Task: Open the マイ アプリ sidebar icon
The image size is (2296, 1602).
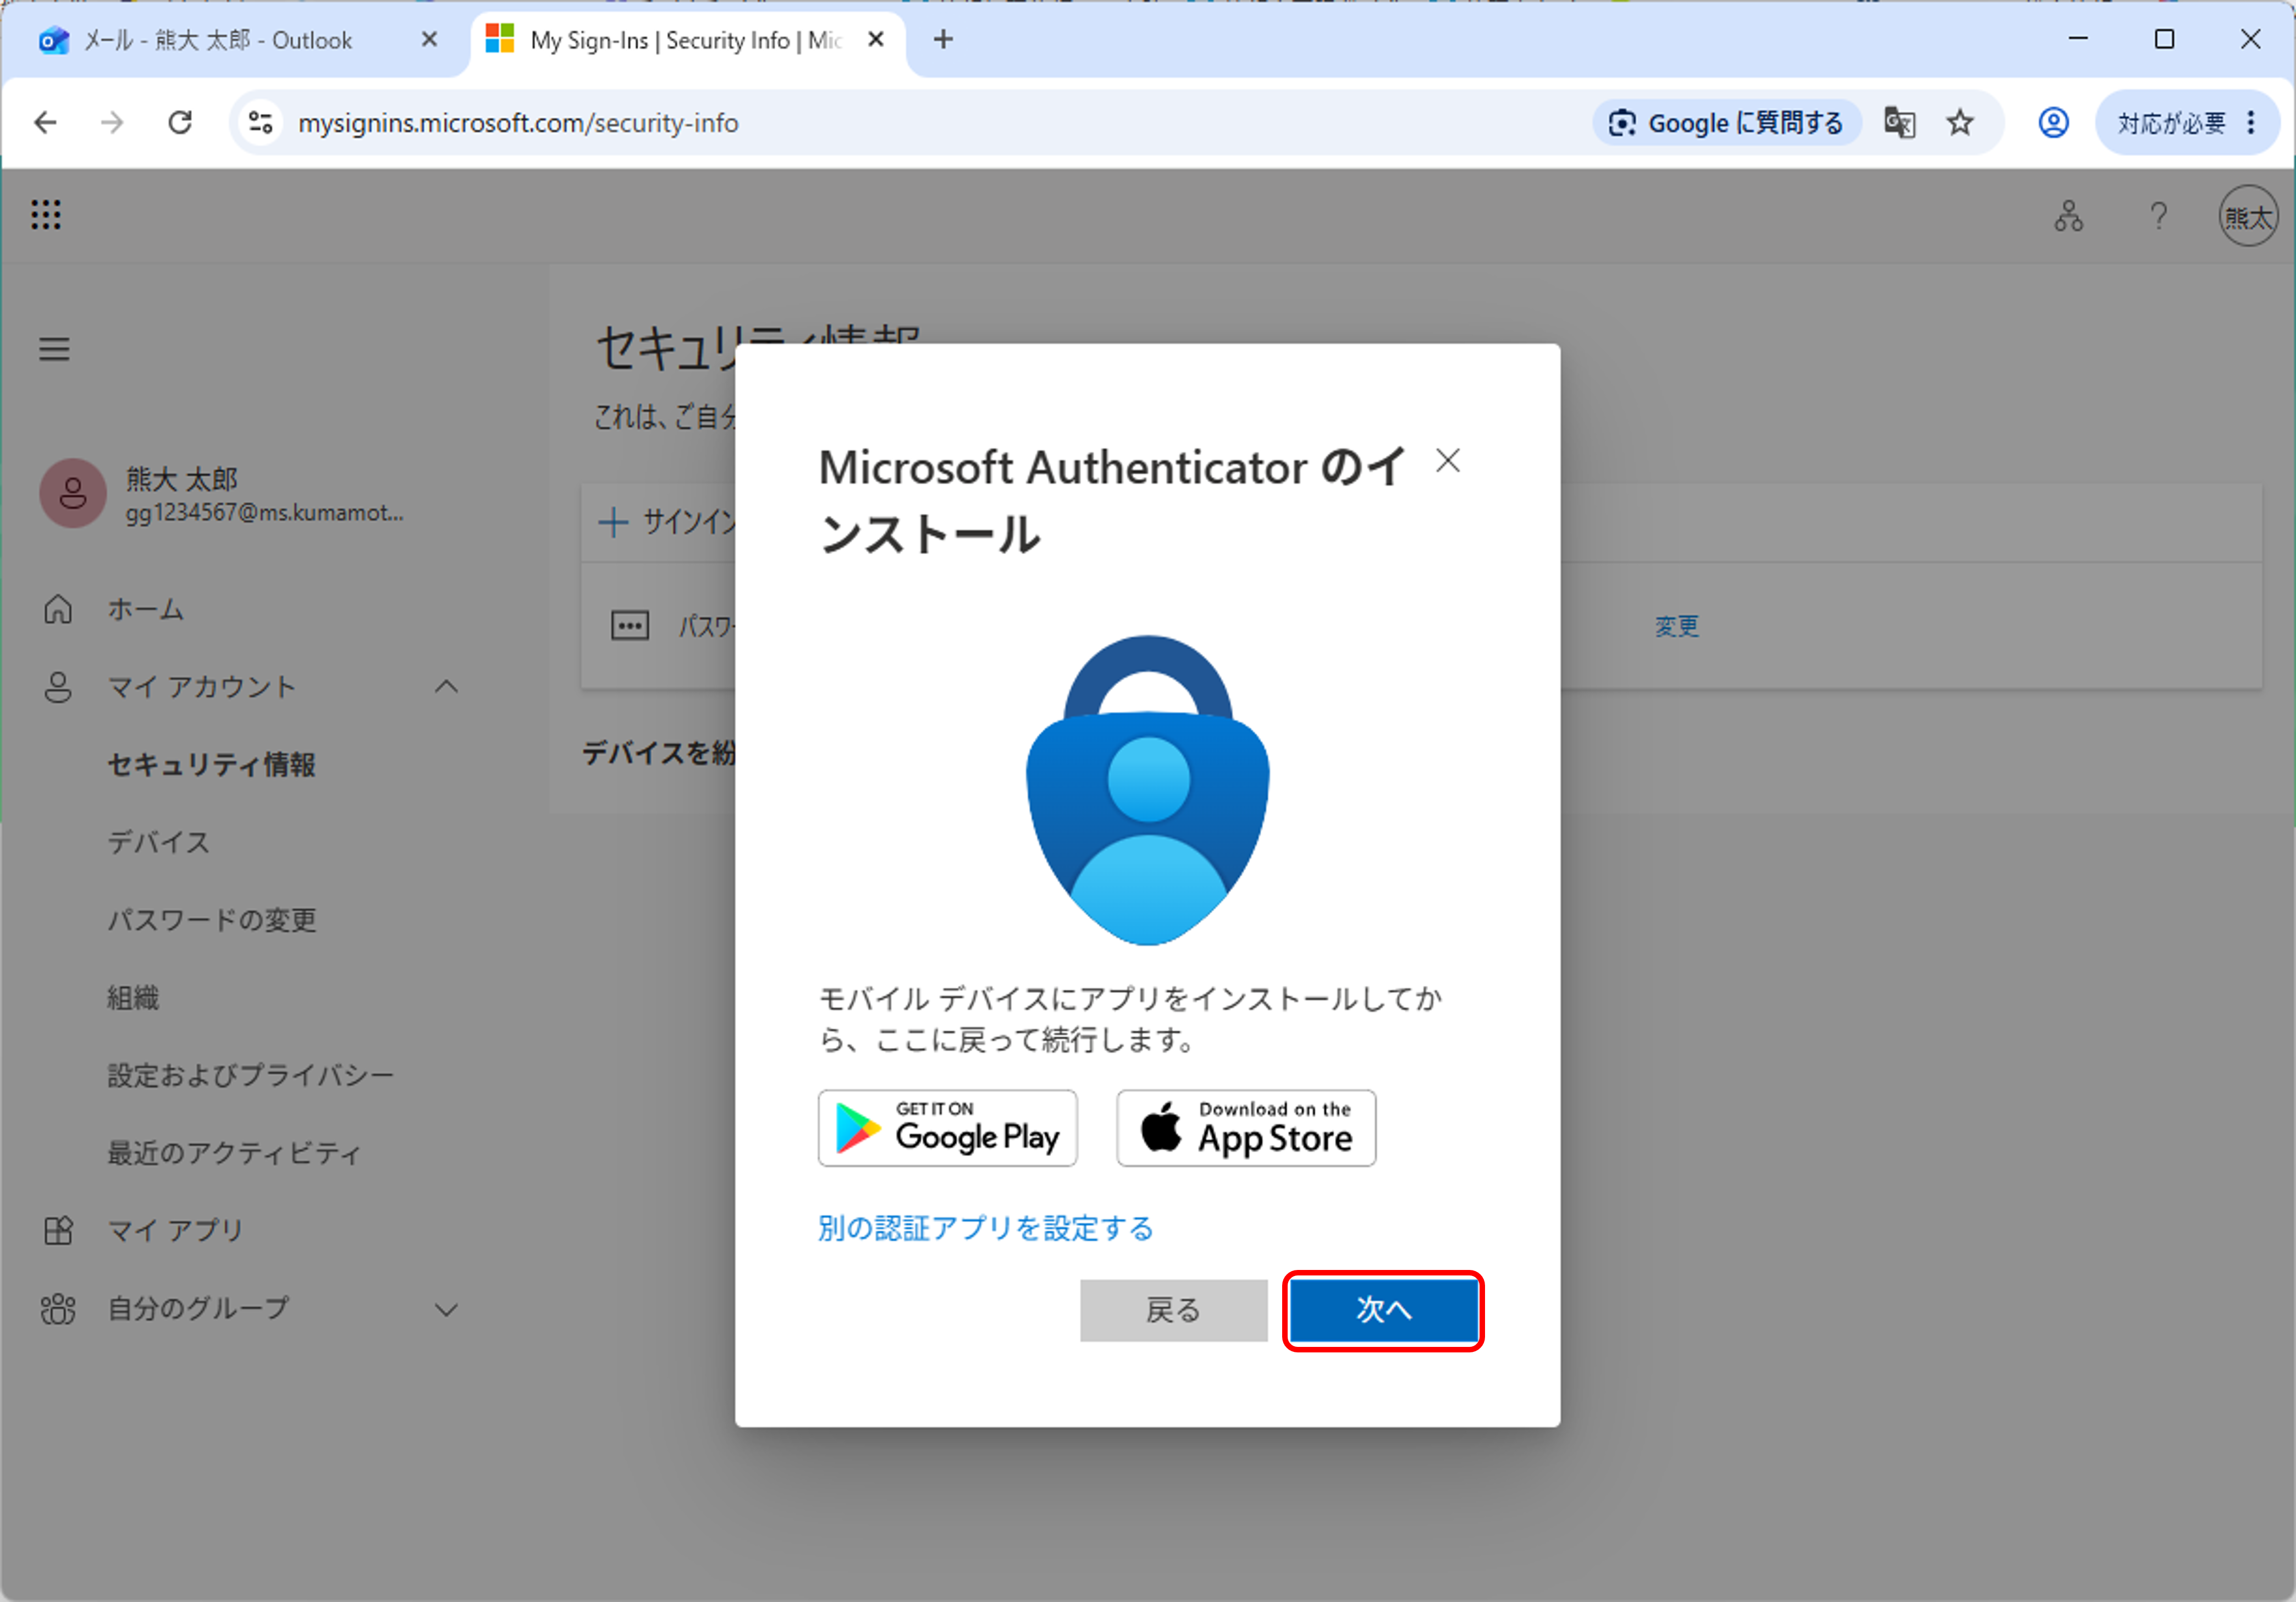Action: 58,1231
